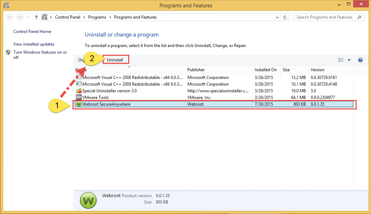Image resolution: width=371 pixels, height=214 pixels.
Task: Click the large Webroot logo in details pane
Action: point(88,200)
